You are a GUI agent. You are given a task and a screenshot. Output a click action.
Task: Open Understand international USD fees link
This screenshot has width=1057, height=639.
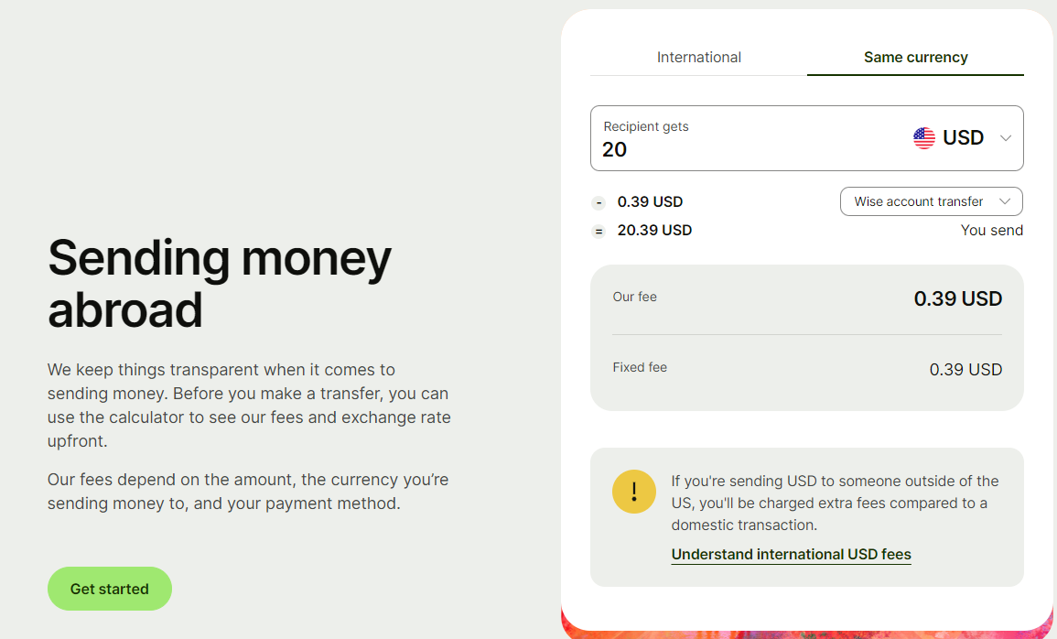click(x=791, y=554)
